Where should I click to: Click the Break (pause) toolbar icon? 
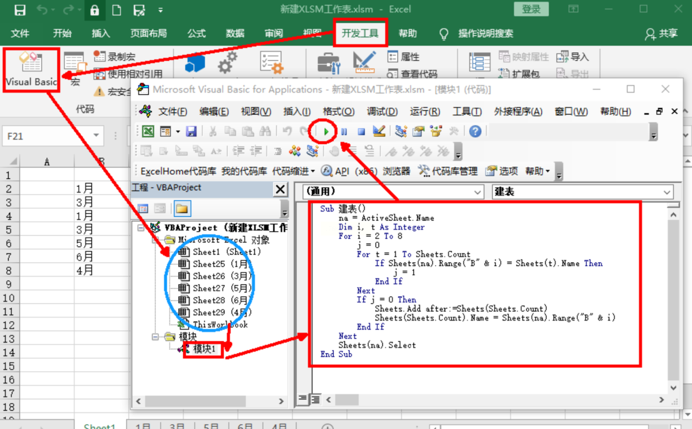(x=344, y=132)
